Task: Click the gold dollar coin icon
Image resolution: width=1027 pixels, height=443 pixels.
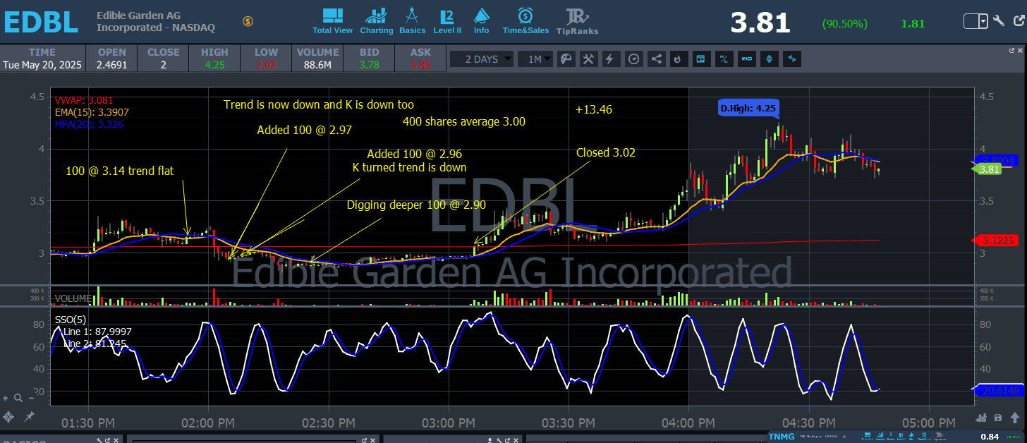Action: (x=248, y=21)
